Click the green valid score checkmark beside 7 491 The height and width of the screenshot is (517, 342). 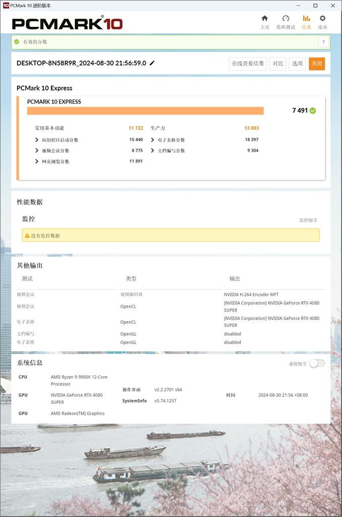click(x=313, y=111)
